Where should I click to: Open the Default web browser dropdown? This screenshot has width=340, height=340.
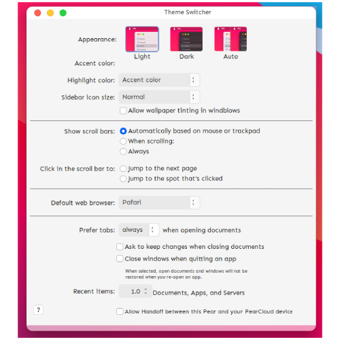click(x=159, y=203)
